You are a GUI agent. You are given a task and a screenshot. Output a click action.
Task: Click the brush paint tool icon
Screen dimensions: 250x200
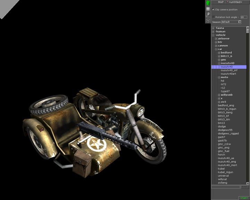[x=208, y=14]
